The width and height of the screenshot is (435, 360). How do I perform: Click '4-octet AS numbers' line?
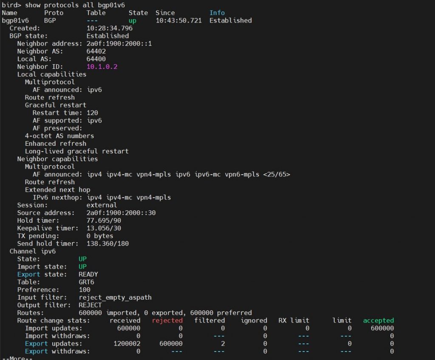pos(59,136)
